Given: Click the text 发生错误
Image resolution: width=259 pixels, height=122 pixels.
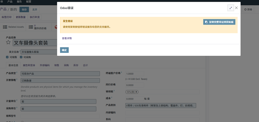Looking at the screenshot, I should (x=68, y=21).
